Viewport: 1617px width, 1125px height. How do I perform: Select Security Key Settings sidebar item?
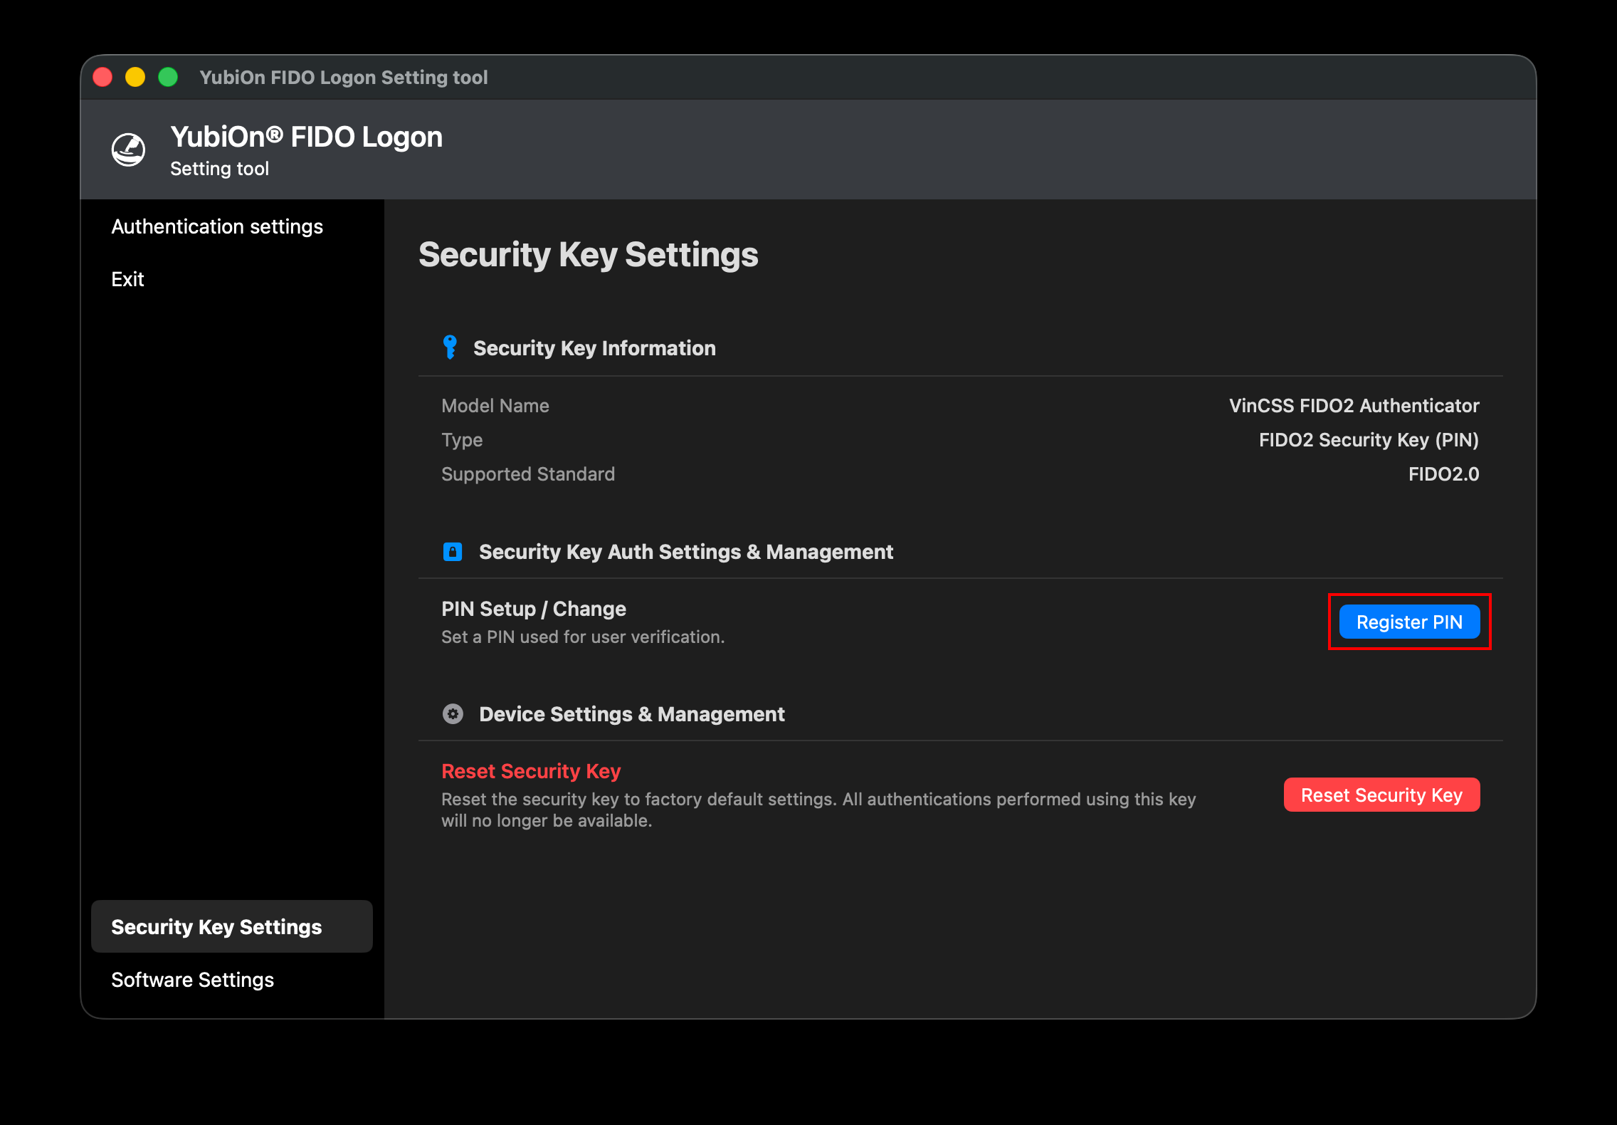[232, 926]
